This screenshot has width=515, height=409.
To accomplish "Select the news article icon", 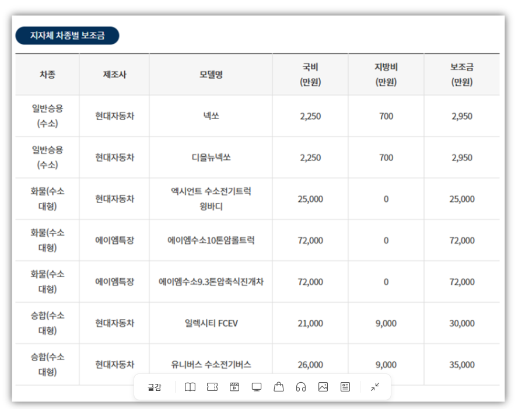I will pyautogui.click(x=345, y=387).
